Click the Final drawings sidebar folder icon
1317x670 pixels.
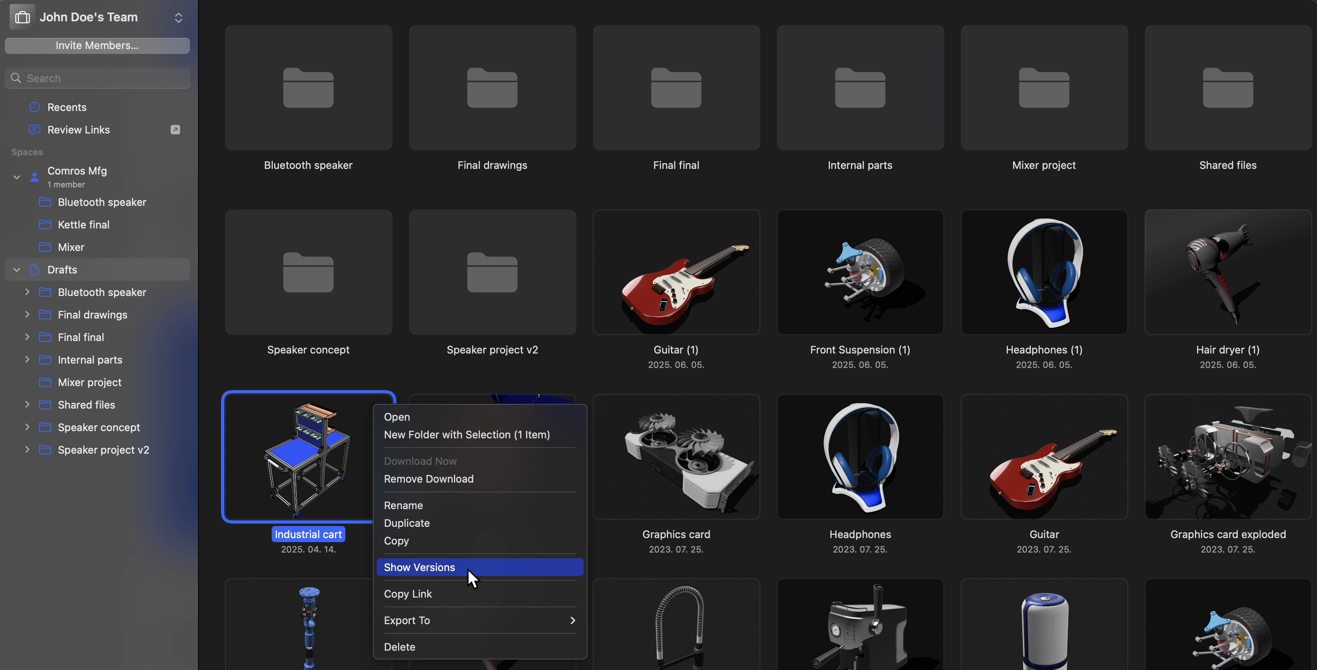coord(45,314)
